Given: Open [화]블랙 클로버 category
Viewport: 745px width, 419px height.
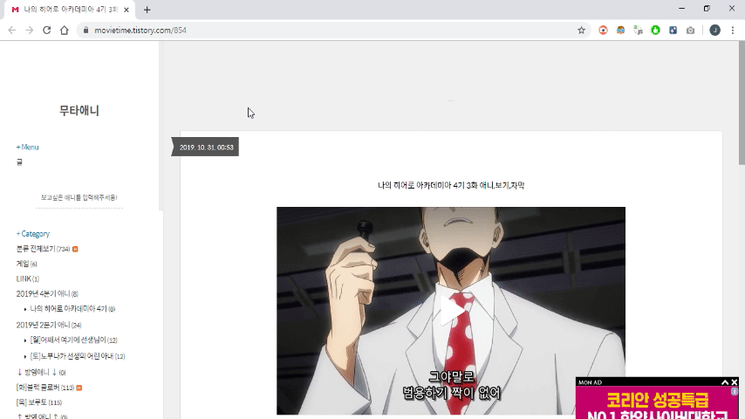Looking at the screenshot, I should 45,388.
